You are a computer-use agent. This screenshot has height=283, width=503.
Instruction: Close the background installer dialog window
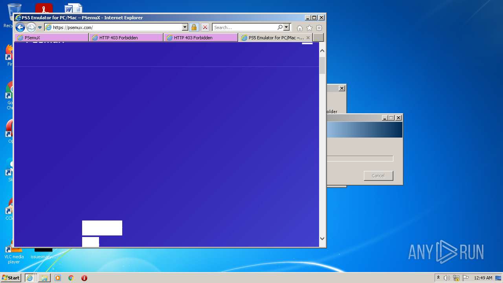pos(398,118)
